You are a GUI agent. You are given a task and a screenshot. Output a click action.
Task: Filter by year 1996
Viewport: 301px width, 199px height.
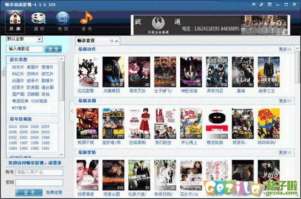tap(35, 143)
